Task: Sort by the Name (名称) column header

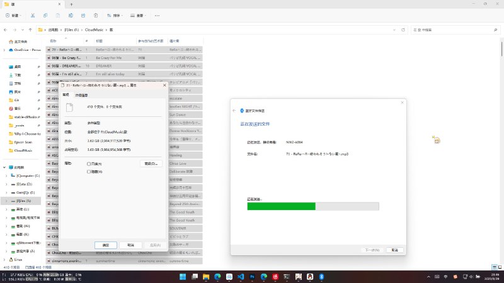Action: click(64, 41)
